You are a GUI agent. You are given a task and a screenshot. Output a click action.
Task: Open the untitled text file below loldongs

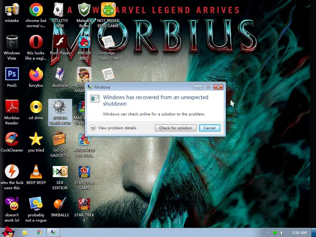tap(108, 74)
